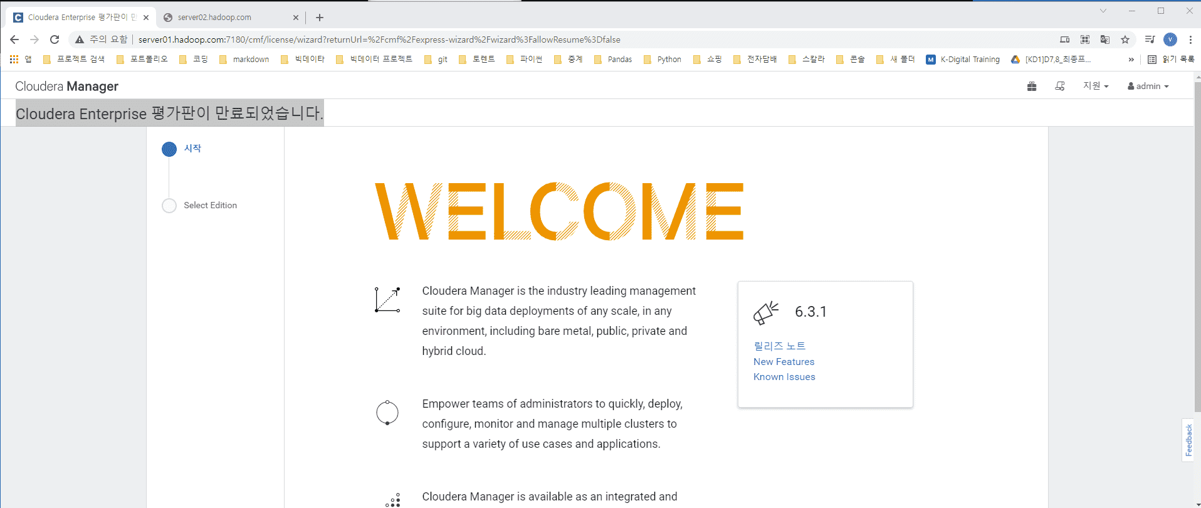Open the markdown bookmark folder
Screen dimensions: 1201x508
[x=244, y=60]
